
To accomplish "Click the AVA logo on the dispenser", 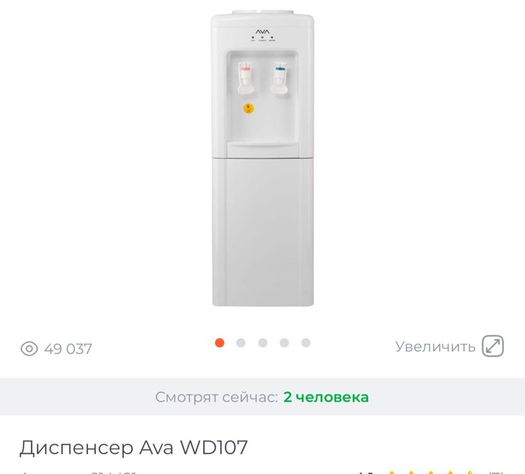I will click(x=262, y=32).
